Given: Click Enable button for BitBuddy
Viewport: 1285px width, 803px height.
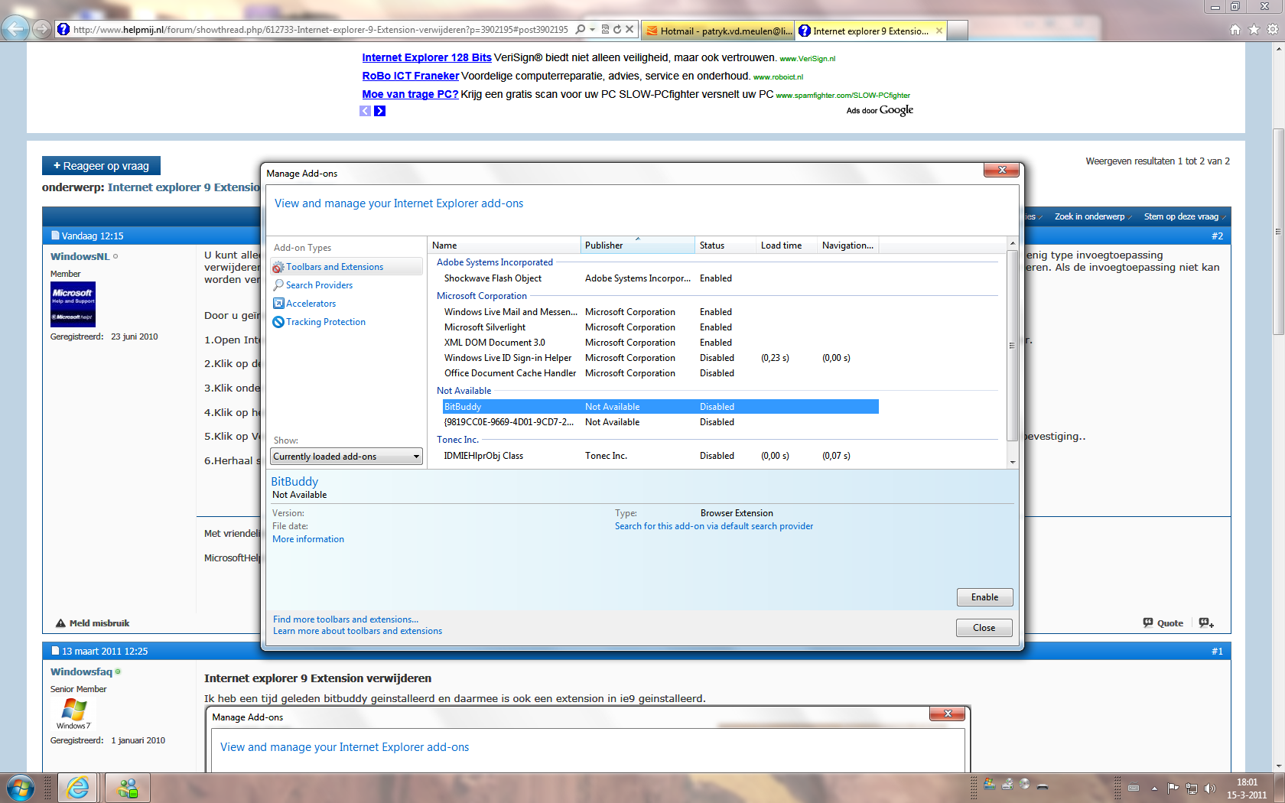Looking at the screenshot, I should 984,597.
